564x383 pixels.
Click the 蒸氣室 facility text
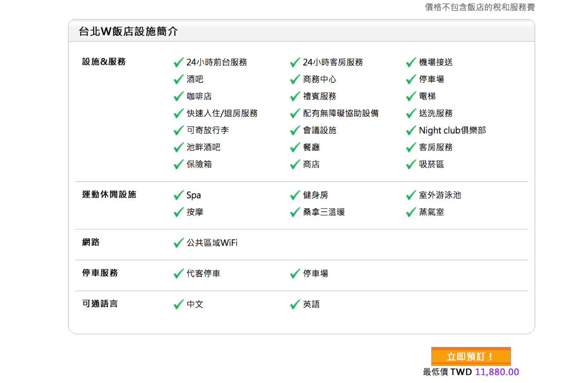pyautogui.click(x=431, y=212)
